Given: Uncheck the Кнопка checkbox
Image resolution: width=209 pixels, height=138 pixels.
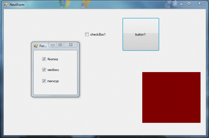Looking at the screenshot, I should pyautogui.click(x=44, y=59).
